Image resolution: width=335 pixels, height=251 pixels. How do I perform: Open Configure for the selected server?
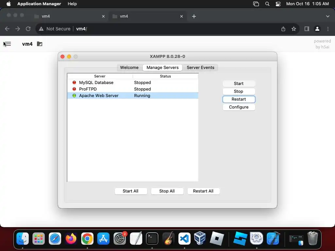pos(238,107)
